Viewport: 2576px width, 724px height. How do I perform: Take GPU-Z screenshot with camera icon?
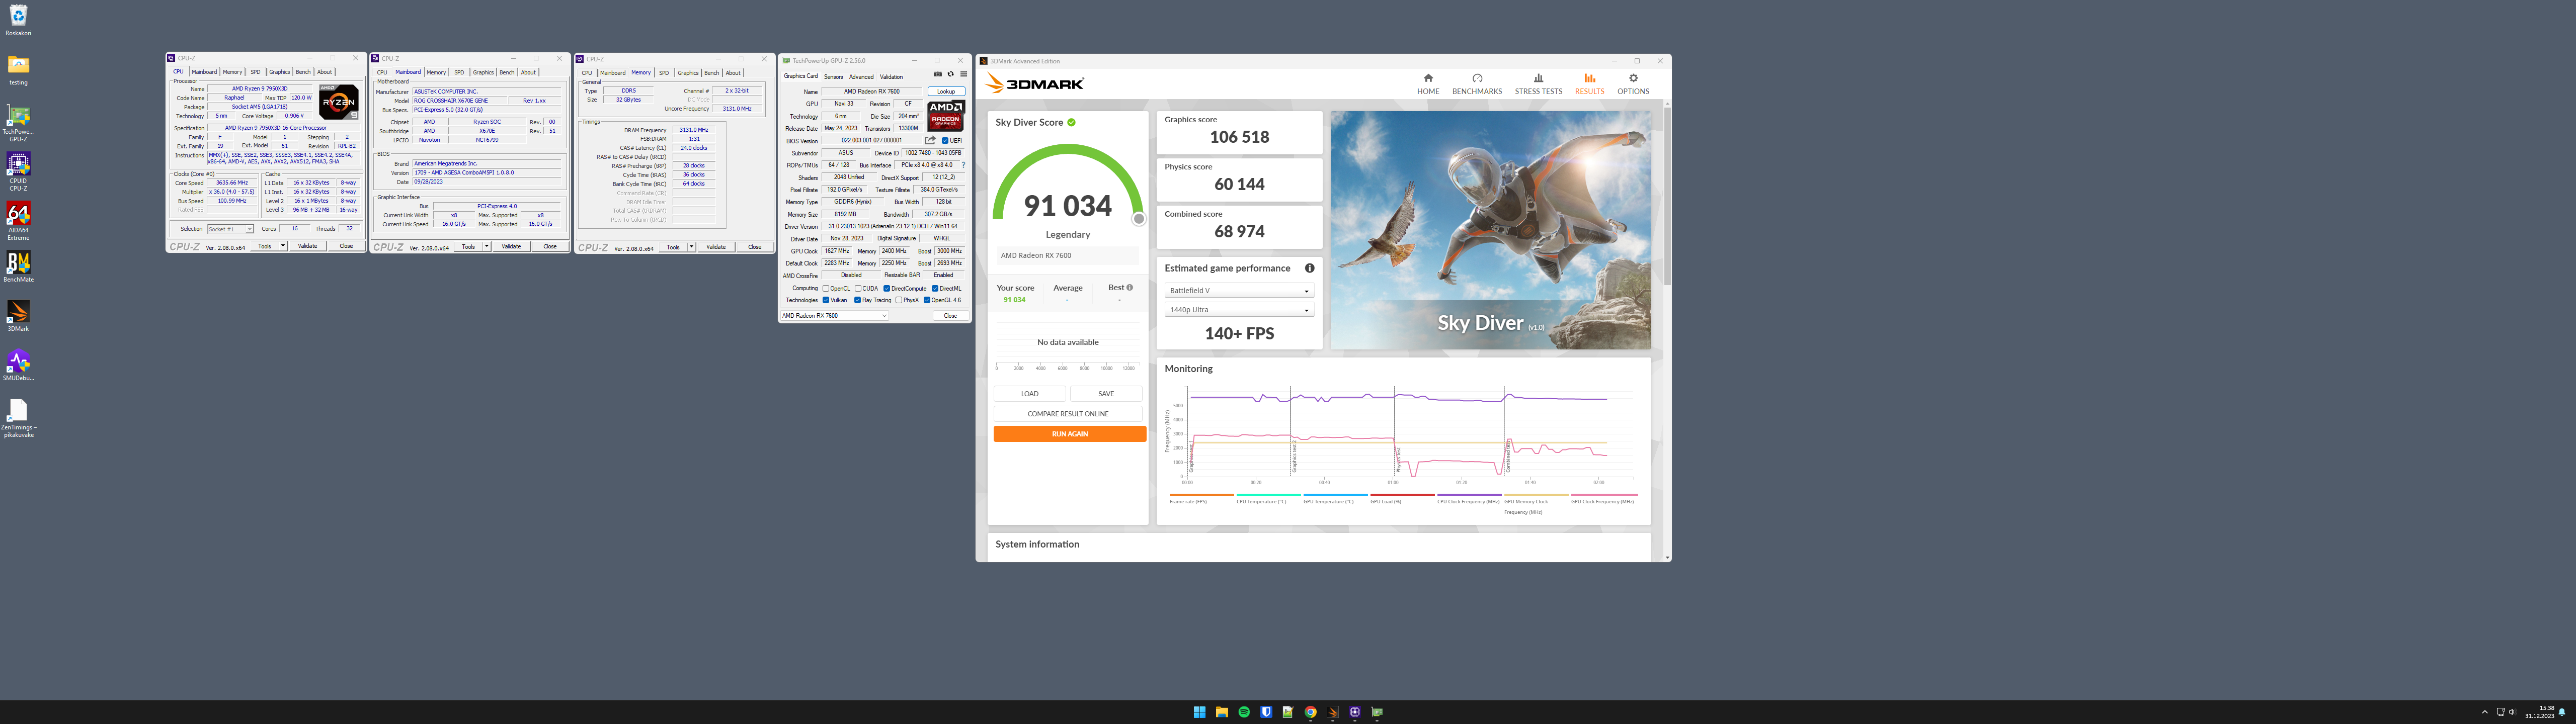[x=937, y=74]
